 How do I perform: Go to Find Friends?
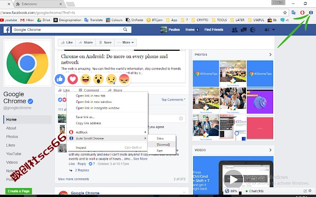click(214, 30)
